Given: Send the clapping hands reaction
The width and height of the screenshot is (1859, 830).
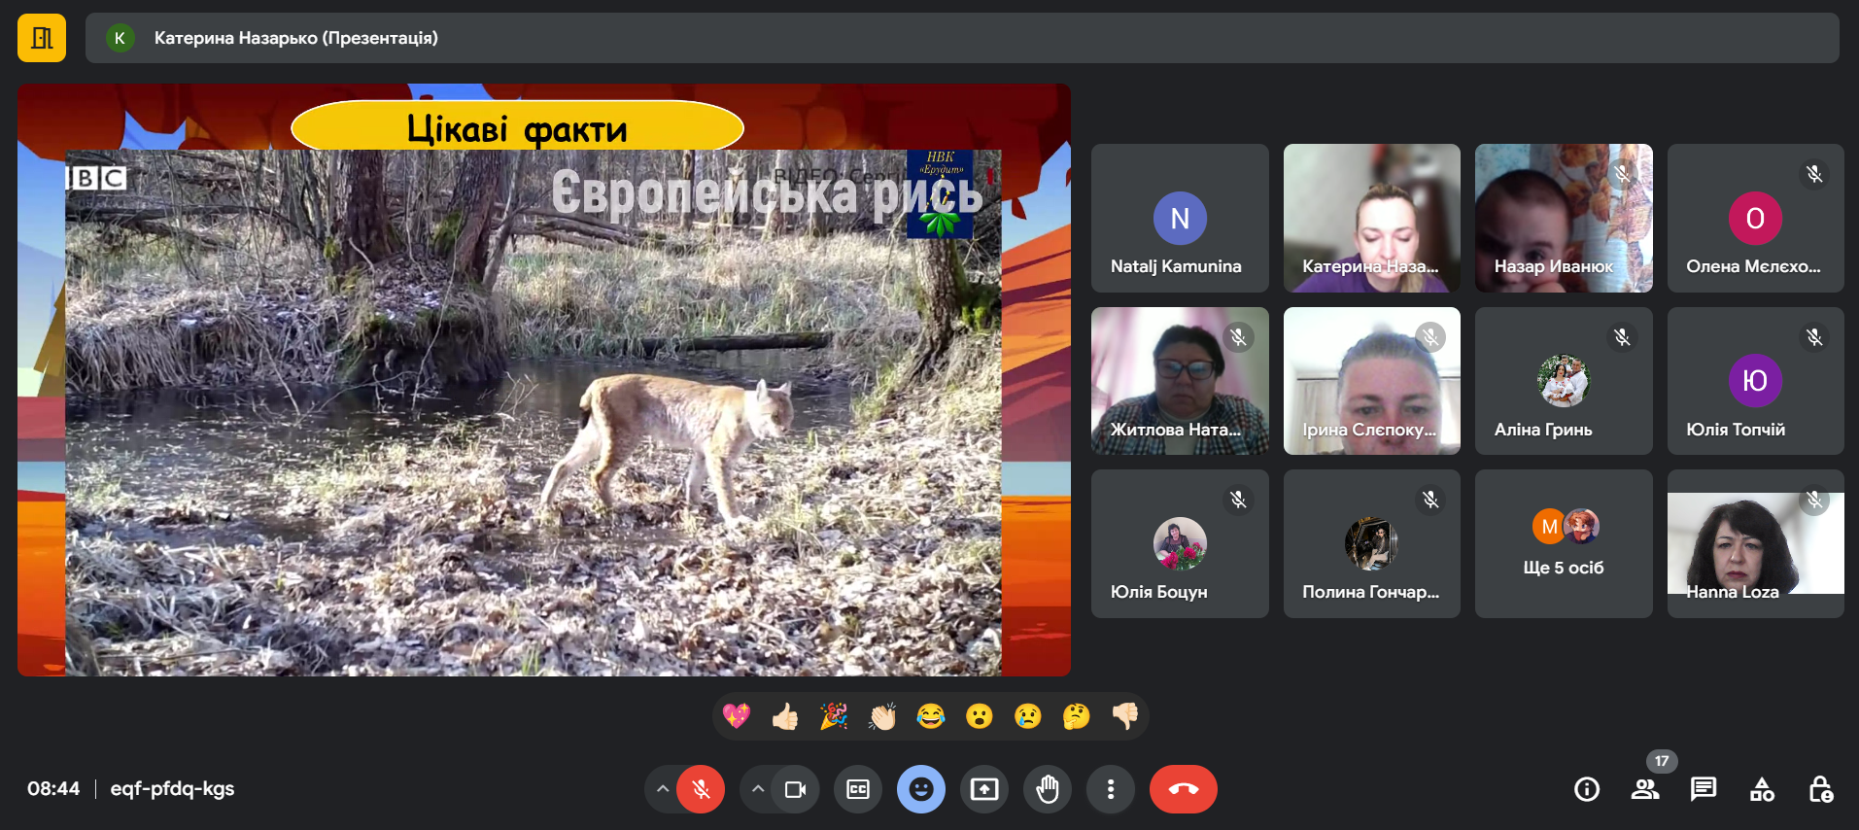Looking at the screenshot, I should (882, 717).
